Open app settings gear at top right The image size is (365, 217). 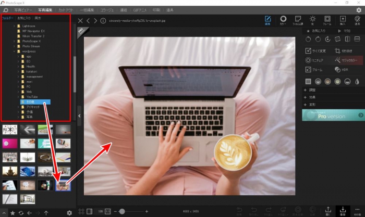359,10
